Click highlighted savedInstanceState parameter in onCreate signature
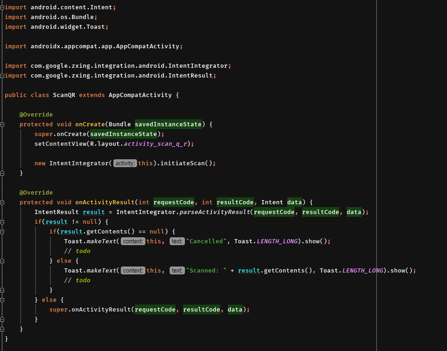 coord(168,124)
